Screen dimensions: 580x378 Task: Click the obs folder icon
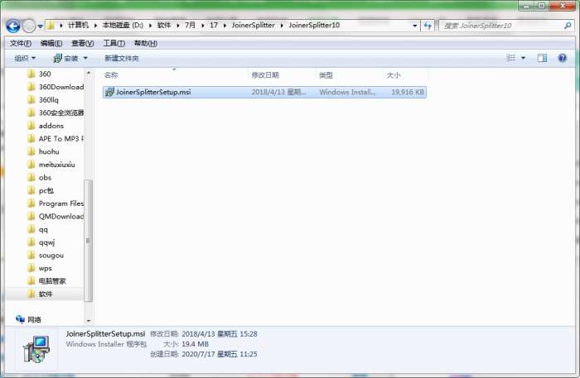pos(31,178)
